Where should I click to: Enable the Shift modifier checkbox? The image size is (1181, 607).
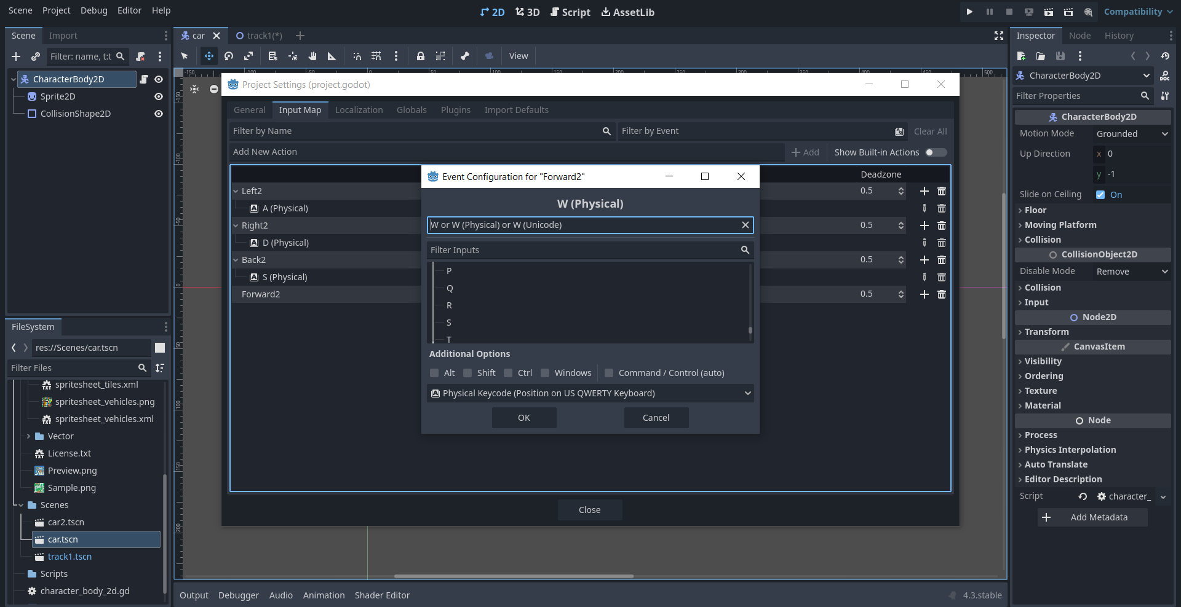(x=467, y=373)
